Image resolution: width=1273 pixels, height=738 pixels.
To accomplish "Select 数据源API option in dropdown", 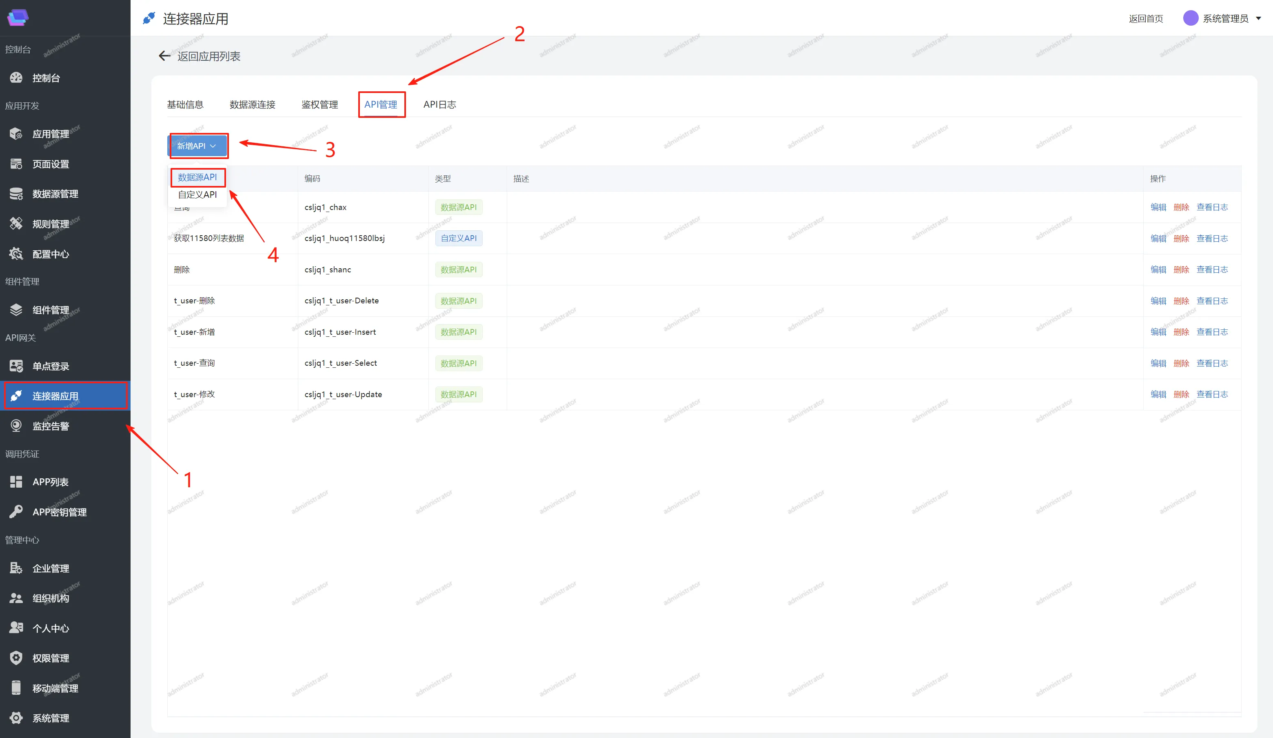I will (x=197, y=177).
